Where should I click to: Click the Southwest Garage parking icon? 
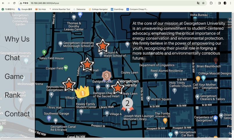[x=49, y=118]
